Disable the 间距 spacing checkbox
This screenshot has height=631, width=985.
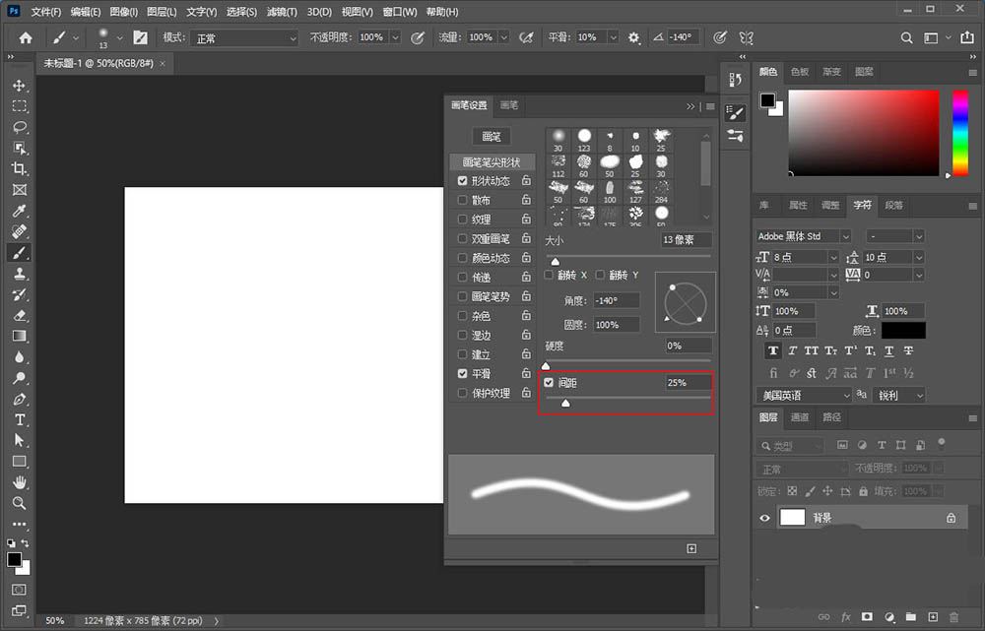pos(550,382)
